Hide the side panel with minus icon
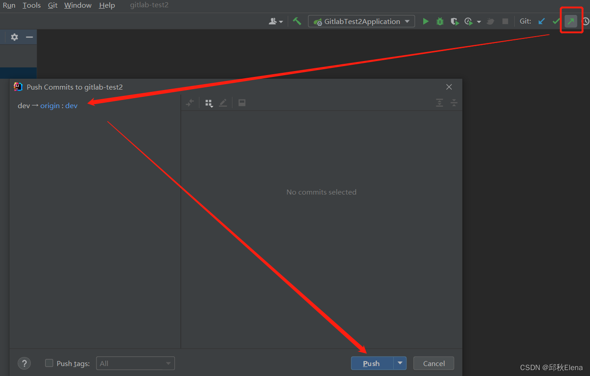The image size is (590, 376). pos(29,37)
